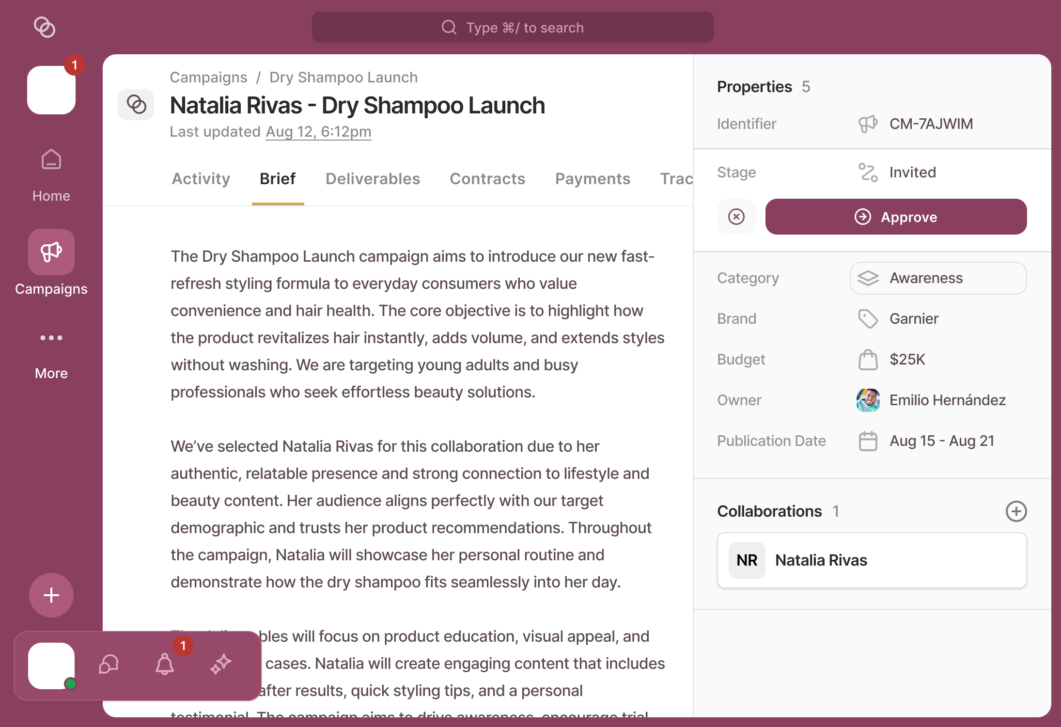Open the AI assistant sparkle icon

221,664
